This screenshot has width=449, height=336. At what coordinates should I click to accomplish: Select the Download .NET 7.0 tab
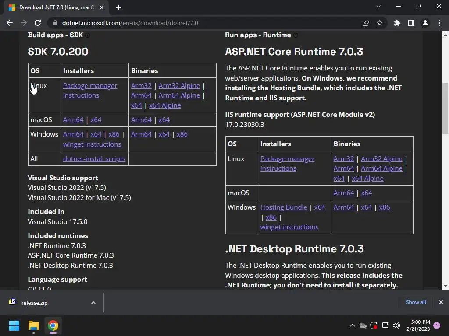pyautogui.click(x=56, y=7)
